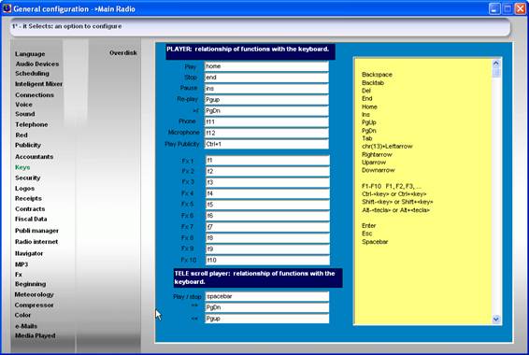Open Beginning configuration

tap(30, 284)
